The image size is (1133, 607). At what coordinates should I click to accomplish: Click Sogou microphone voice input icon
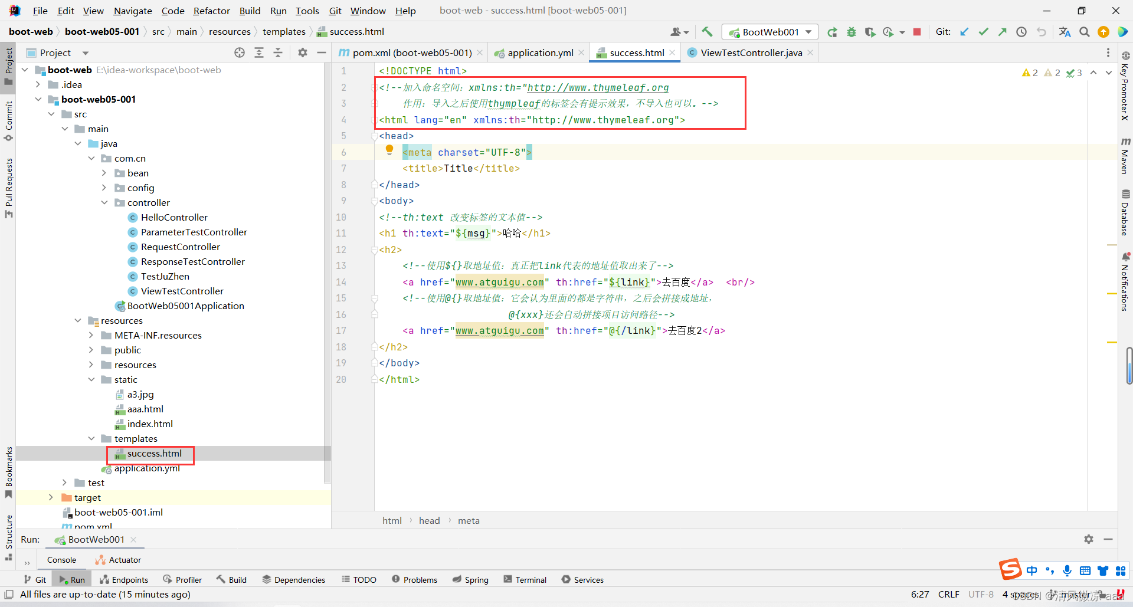(x=1067, y=570)
